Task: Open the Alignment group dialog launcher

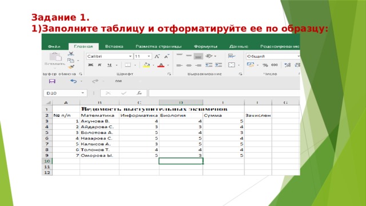Action: pyautogui.click(x=240, y=74)
